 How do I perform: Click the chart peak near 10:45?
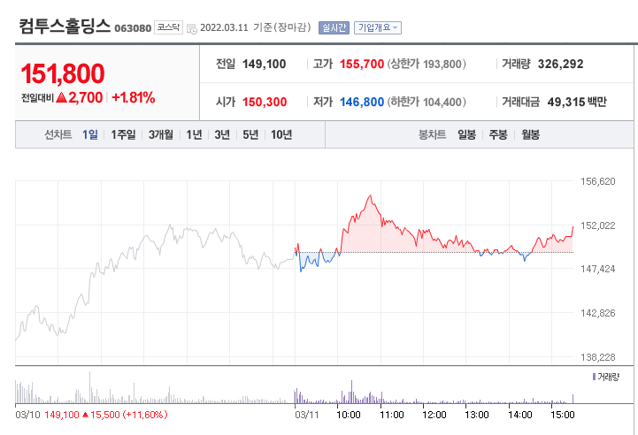click(370, 196)
